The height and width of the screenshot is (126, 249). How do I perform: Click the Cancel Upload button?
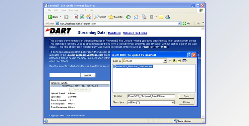click(80, 90)
